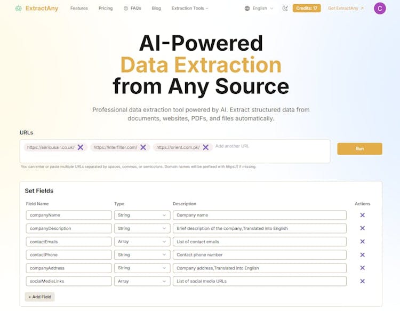Remove the interfilter.com URL chip
The image size is (400, 311).
[143, 147]
